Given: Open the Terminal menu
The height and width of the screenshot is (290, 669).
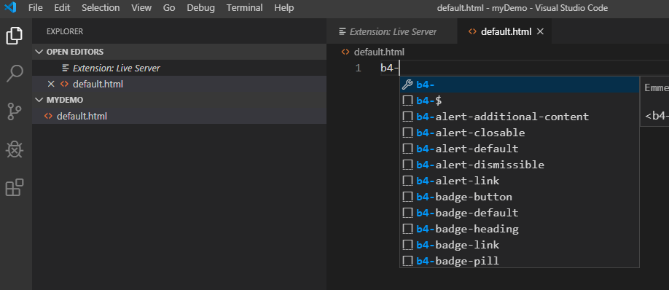Looking at the screenshot, I should (x=244, y=8).
